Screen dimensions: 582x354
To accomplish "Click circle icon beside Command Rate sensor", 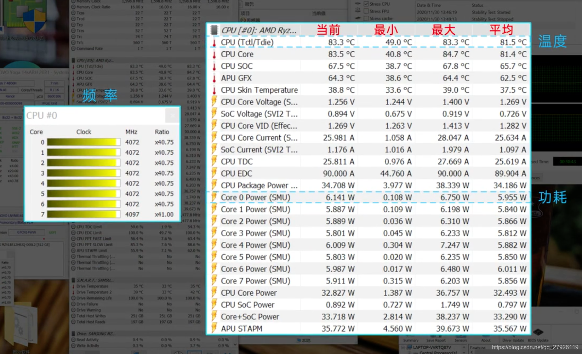I will 74,48.
